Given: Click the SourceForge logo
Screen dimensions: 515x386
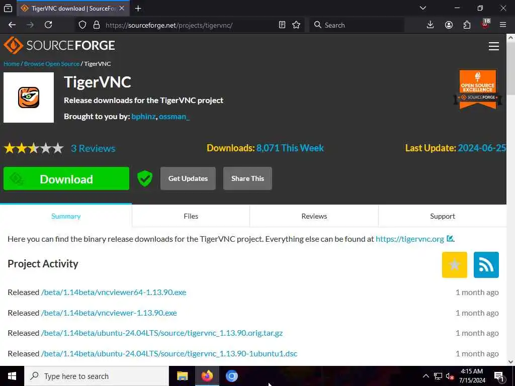Looking at the screenshot, I should (59, 45).
